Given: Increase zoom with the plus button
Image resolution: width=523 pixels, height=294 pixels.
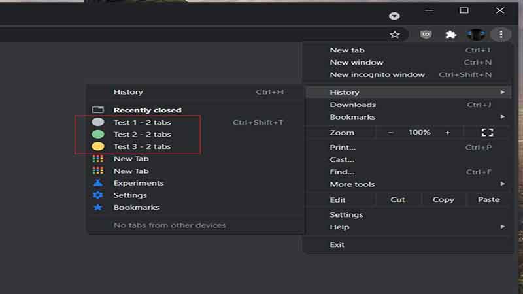Looking at the screenshot, I should (448, 133).
